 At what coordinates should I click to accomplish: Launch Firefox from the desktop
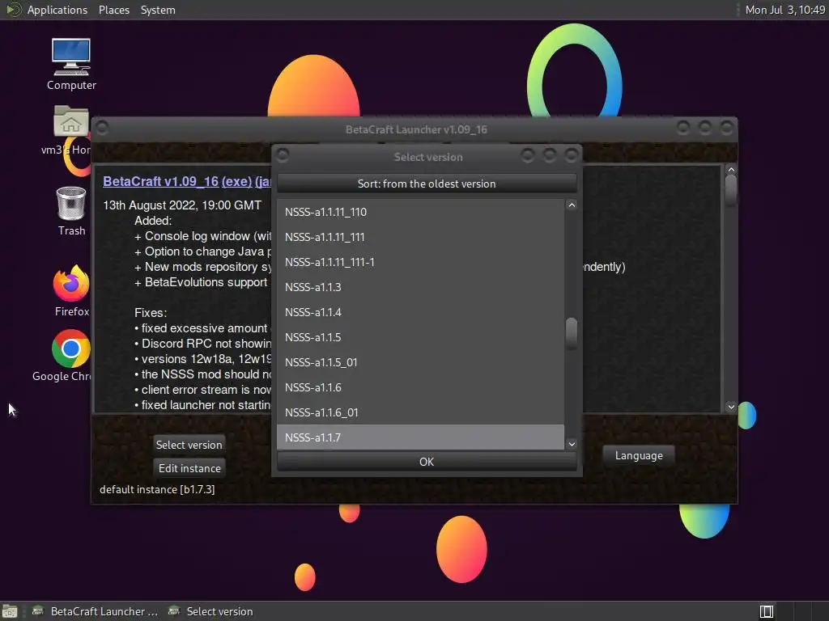71,290
